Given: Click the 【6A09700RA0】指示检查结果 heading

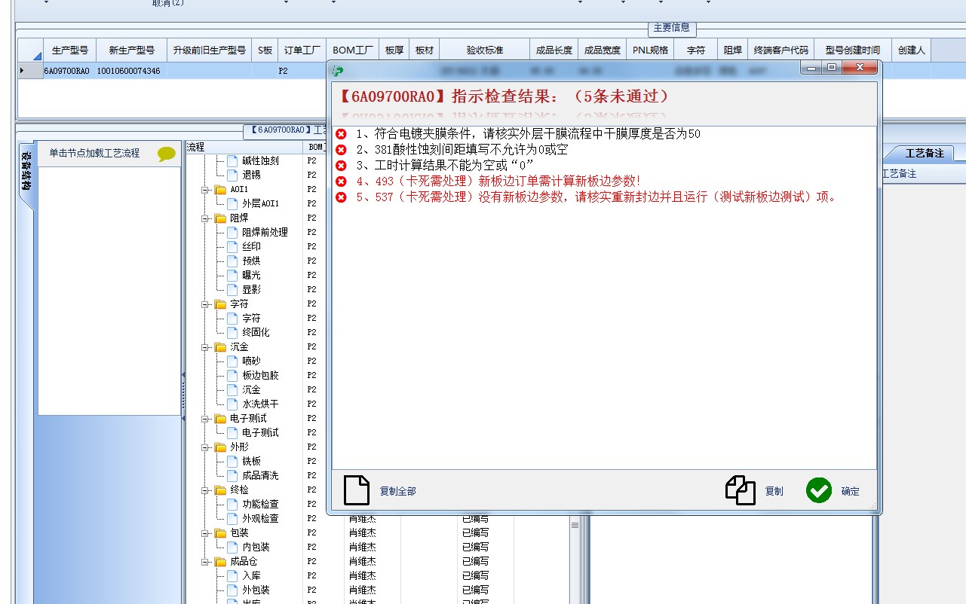Looking at the screenshot, I should click(x=502, y=97).
